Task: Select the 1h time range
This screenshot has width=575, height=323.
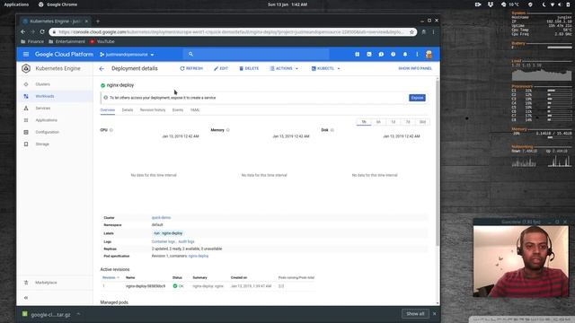Action: click(x=364, y=122)
